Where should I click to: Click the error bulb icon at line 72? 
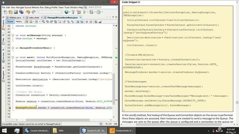pos(9,108)
